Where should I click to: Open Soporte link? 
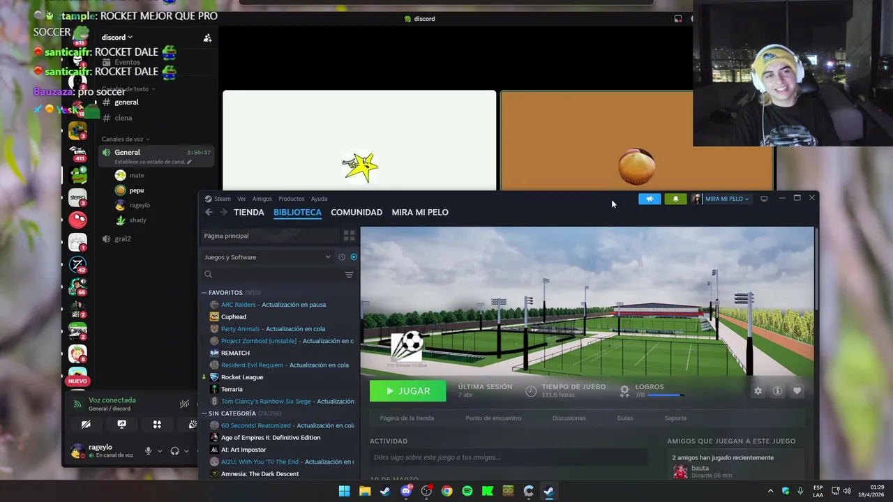675,418
